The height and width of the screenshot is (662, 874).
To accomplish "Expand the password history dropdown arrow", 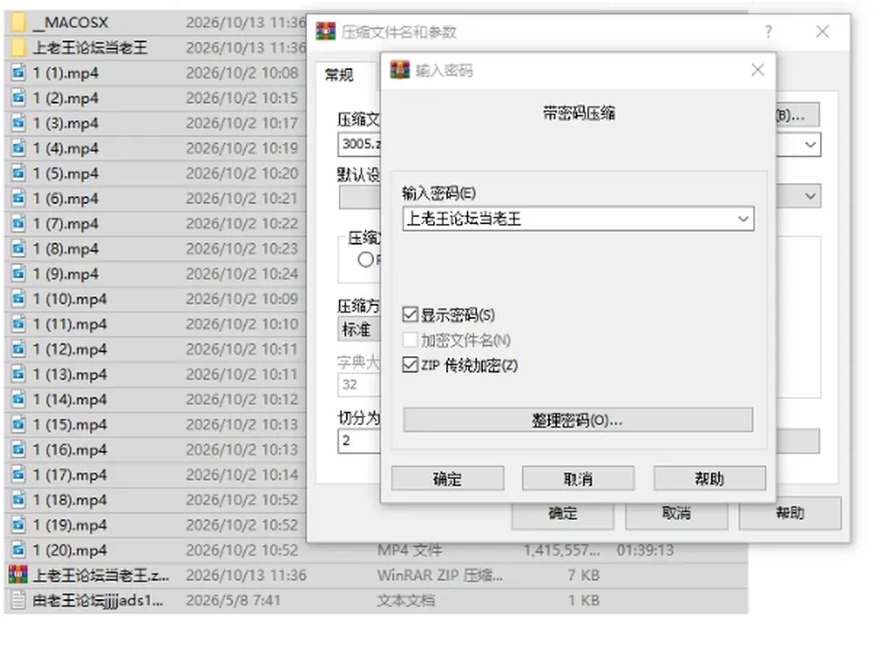I will click(743, 219).
